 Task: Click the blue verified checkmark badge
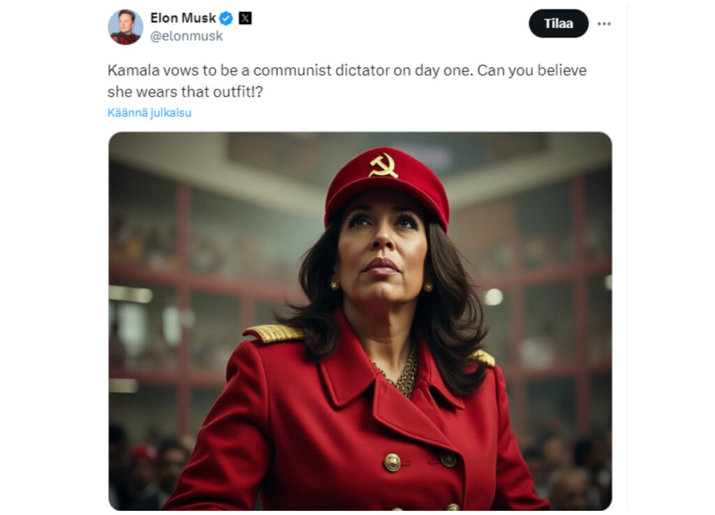click(x=226, y=18)
